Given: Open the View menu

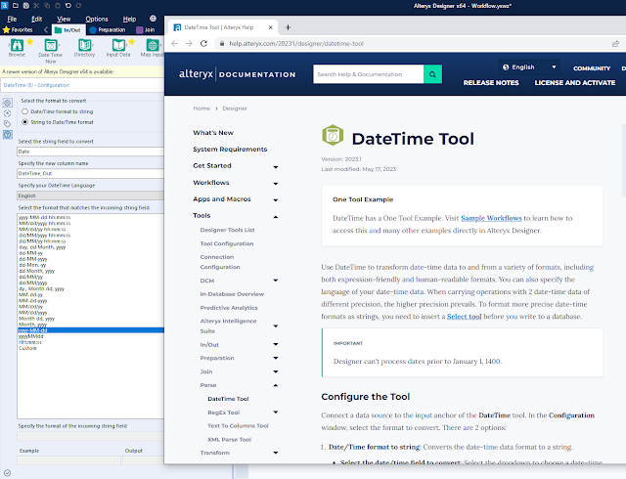Looking at the screenshot, I should point(64,19).
